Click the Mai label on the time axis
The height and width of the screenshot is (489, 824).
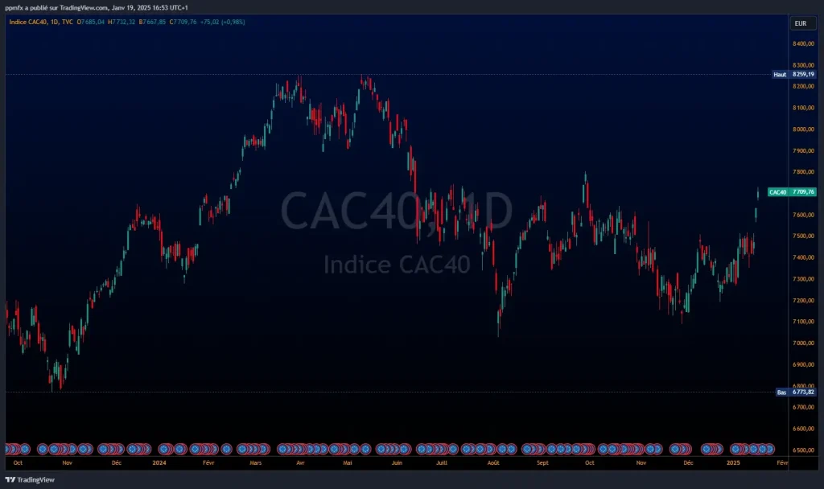click(x=348, y=462)
